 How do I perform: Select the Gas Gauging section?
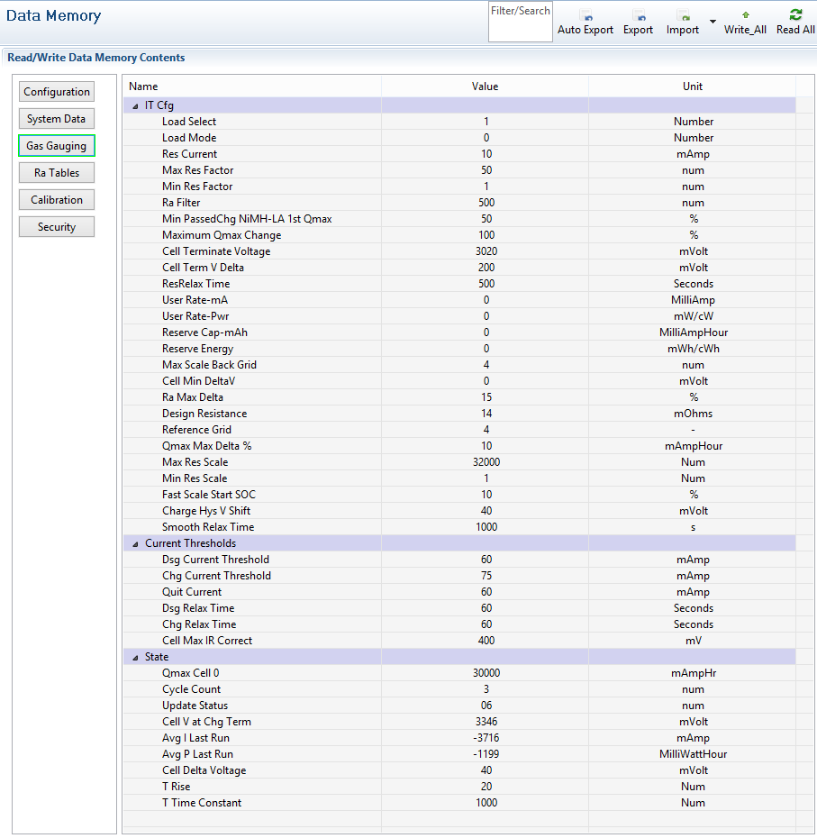pos(57,145)
